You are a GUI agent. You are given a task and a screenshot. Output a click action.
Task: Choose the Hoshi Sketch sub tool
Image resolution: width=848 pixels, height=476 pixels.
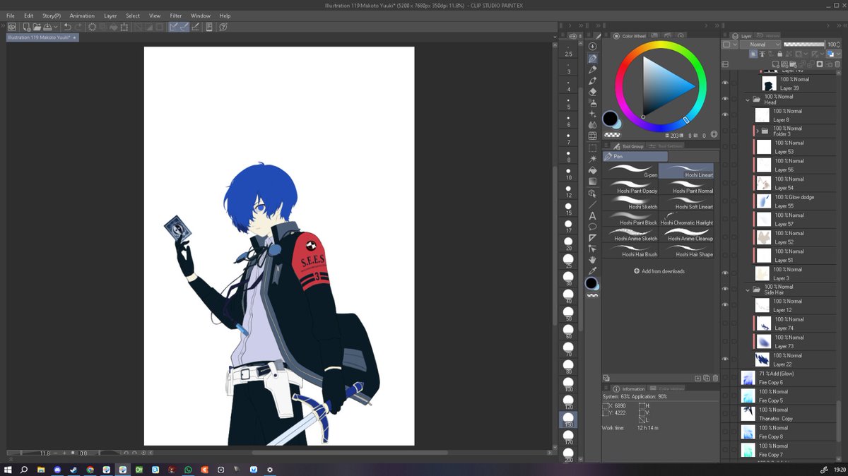pos(630,203)
